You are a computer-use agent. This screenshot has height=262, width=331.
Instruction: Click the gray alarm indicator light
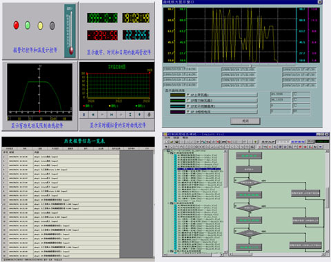[52, 26]
